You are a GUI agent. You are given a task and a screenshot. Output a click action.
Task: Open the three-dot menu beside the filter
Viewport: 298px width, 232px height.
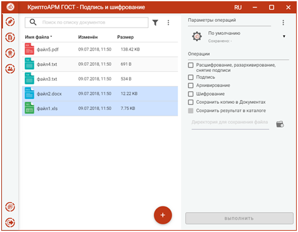tap(168, 23)
